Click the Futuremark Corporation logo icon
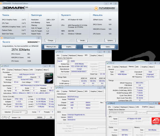The height and width of the screenshot is (136, 160). pos(96,9)
